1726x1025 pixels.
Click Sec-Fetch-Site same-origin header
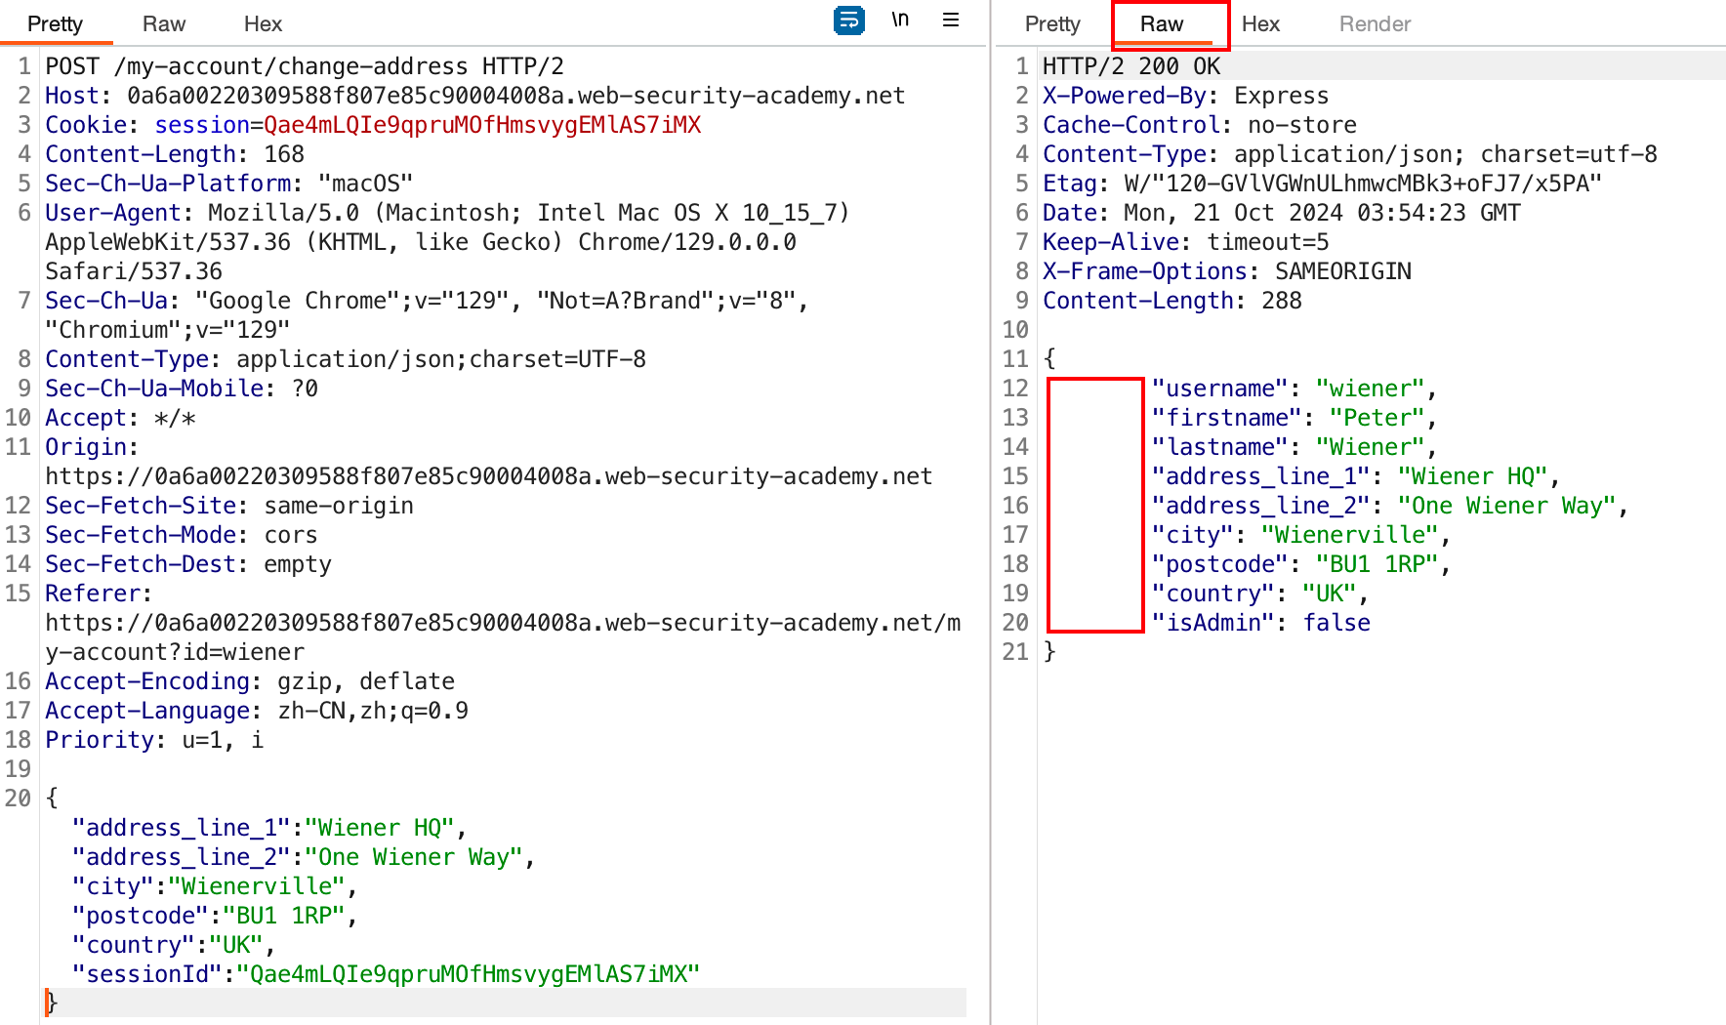point(229,506)
